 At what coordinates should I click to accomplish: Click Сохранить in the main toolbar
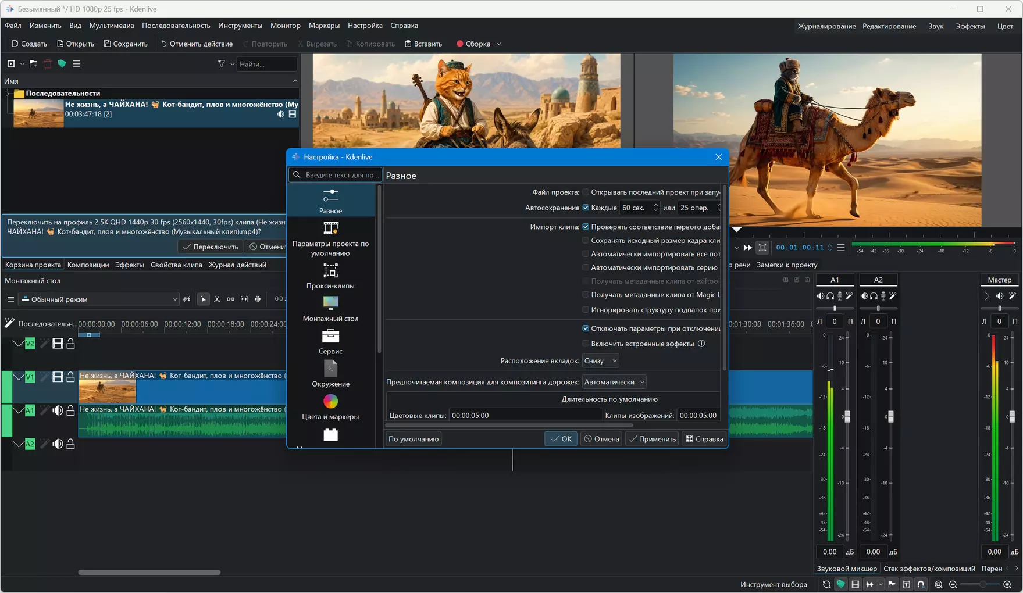126,44
